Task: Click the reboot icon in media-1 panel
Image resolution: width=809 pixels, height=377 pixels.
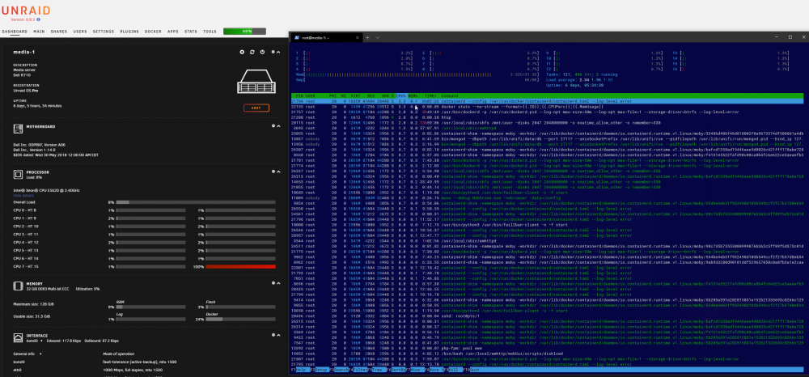Action: pos(252,52)
